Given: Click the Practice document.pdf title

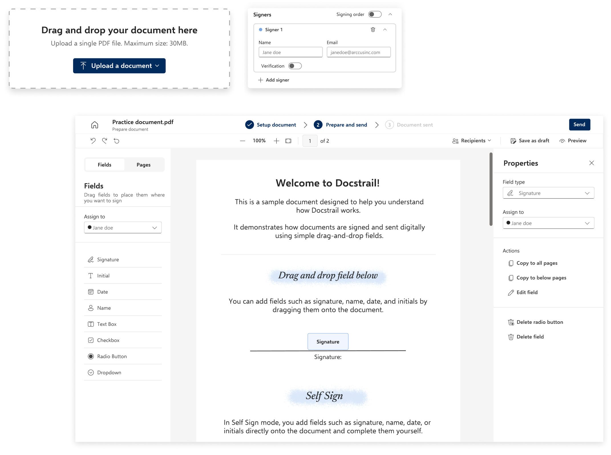Looking at the screenshot, I should pos(143,122).
